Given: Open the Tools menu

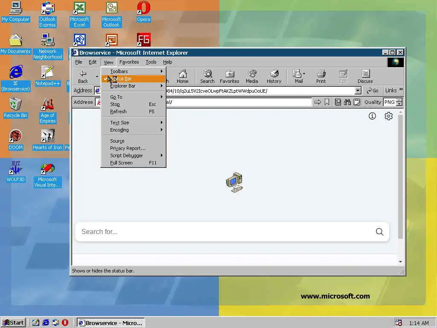Looking at the screenshot, I should (151, 62).
